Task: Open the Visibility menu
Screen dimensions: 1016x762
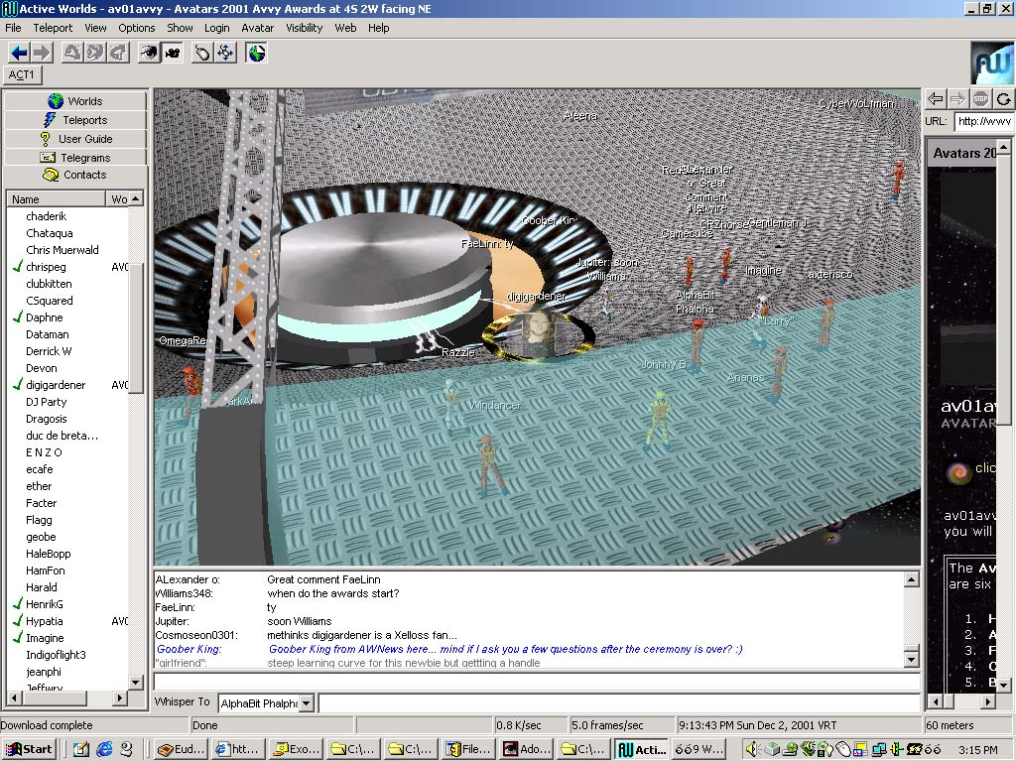Action: (x=305, y=28)
